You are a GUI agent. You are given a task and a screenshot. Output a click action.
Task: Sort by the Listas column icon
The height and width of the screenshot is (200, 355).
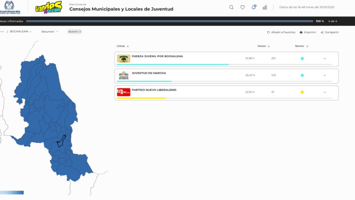click(x=128, y=46)
